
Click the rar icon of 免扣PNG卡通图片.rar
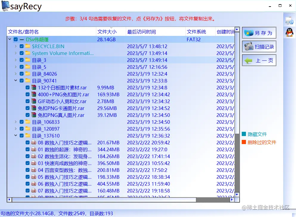(34, 108)
